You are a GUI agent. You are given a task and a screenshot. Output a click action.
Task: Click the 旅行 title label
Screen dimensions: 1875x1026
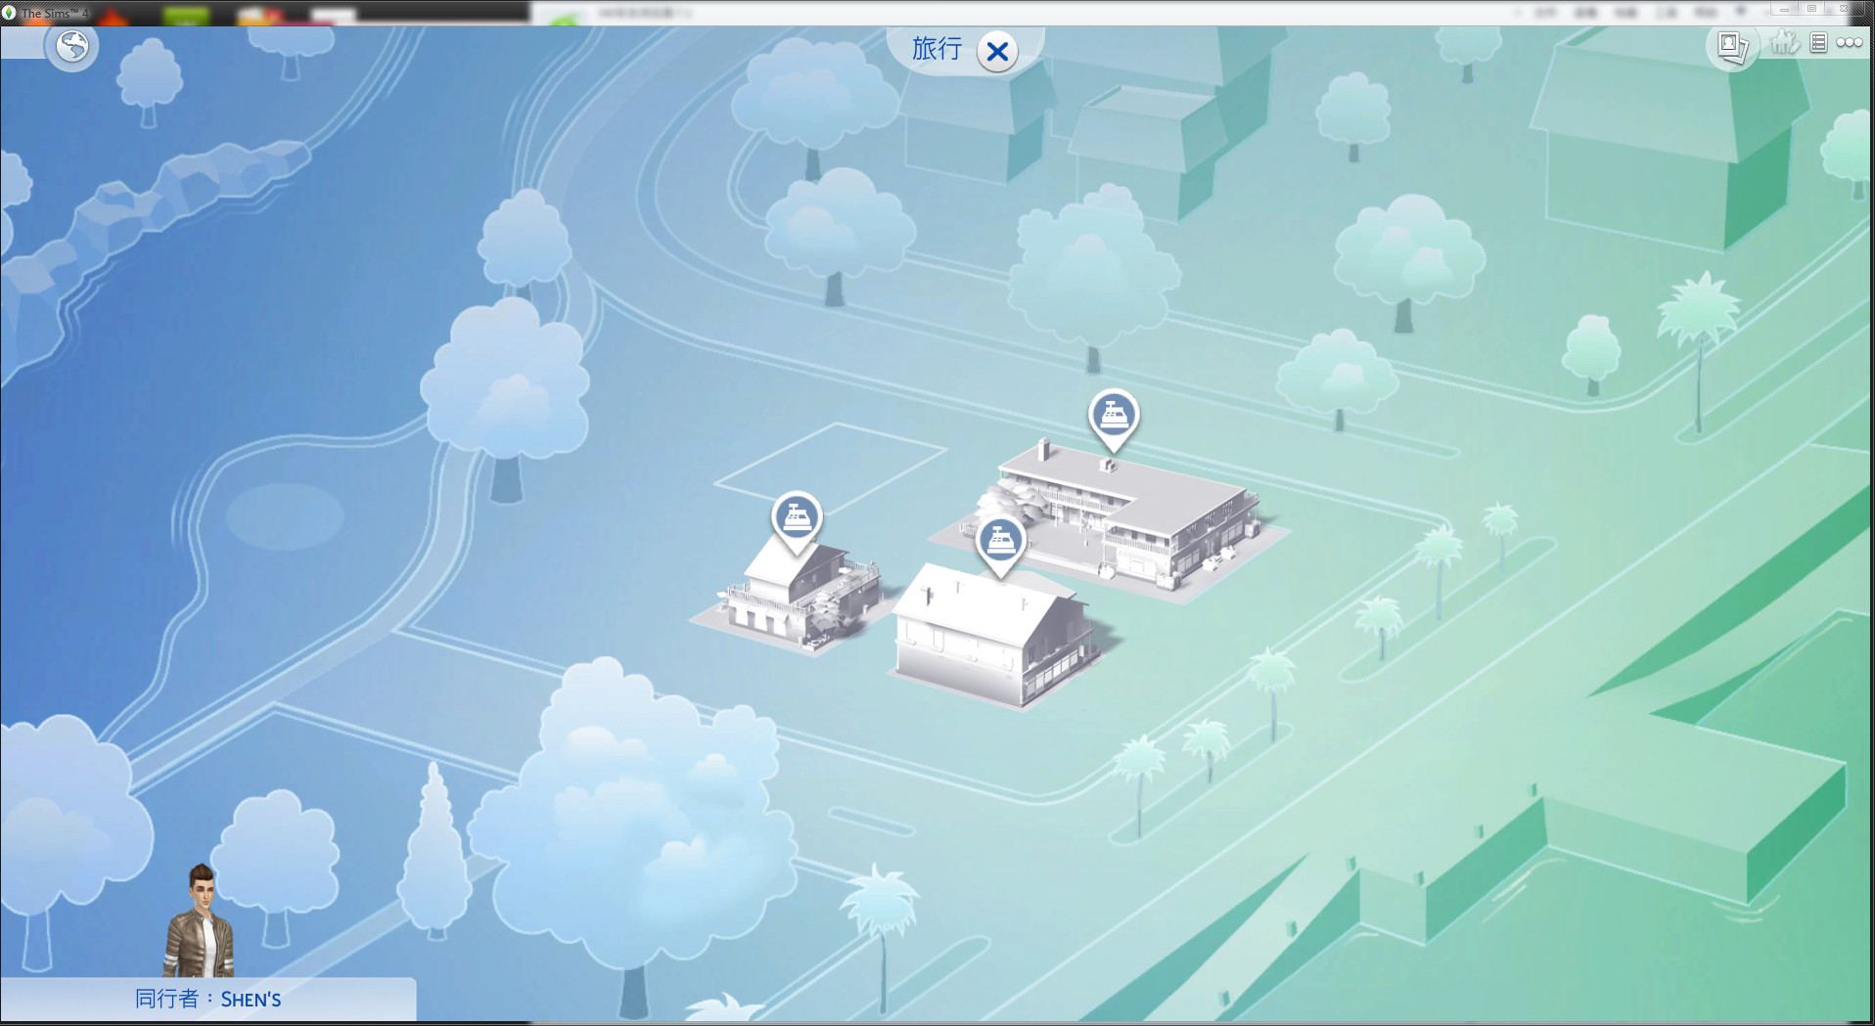click(x=937, y=48)
